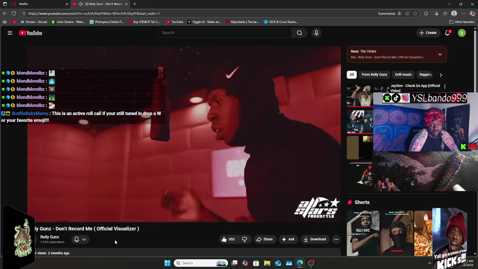Dislike the Relly Gunz video
Viewport: 478px width, 269px height.
click(x=245, y=239)
